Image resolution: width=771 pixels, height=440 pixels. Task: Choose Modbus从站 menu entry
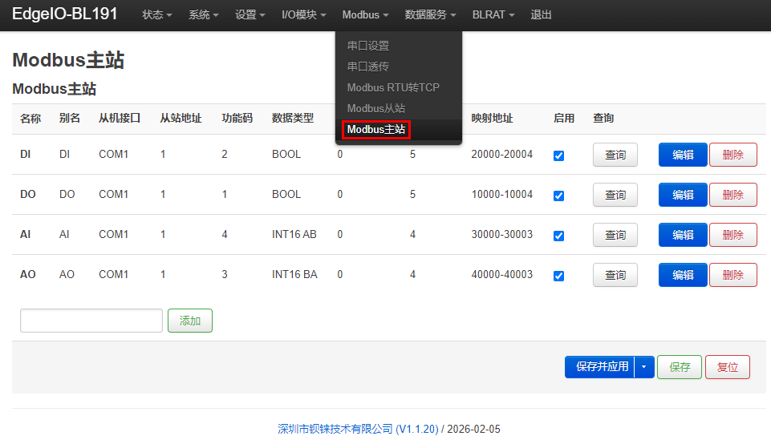(x=375, y=108)
